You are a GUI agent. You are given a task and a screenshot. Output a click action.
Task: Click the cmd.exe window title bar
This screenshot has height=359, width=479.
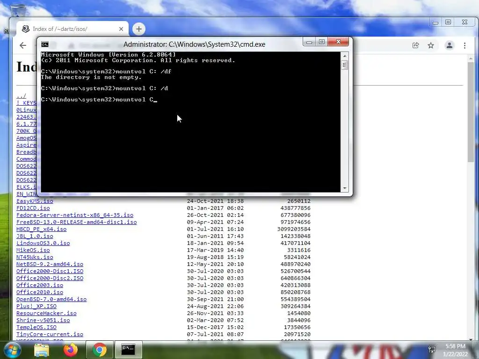tap(194, 44)
